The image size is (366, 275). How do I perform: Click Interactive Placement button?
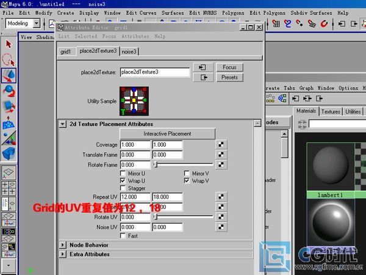pyautogui.click(x=167, y=134)
